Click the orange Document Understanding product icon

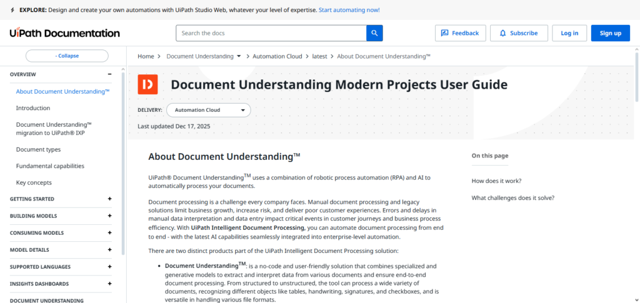coord(147,84)
